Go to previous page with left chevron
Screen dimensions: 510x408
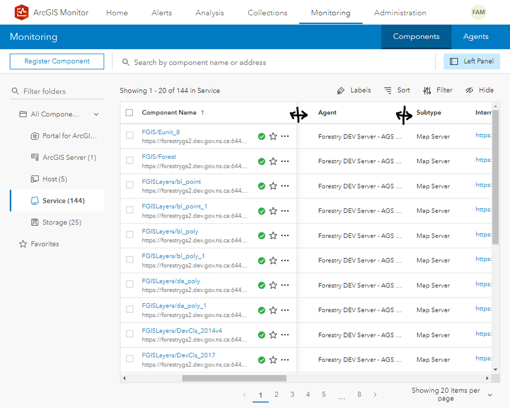pos(245,394)
